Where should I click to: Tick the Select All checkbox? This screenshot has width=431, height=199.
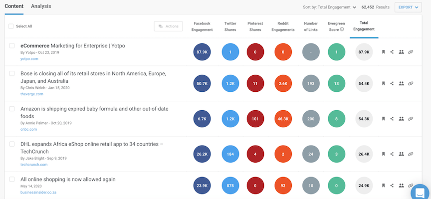point(11,26)
